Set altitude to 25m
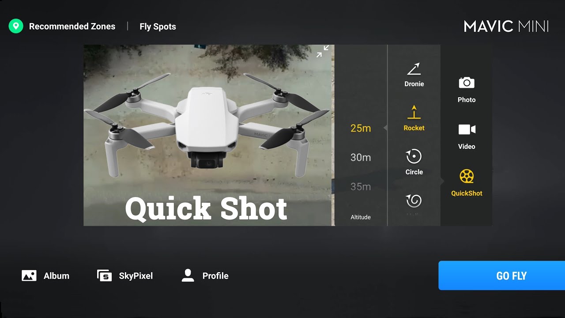 pyautogui.click(x=361, y=128)
